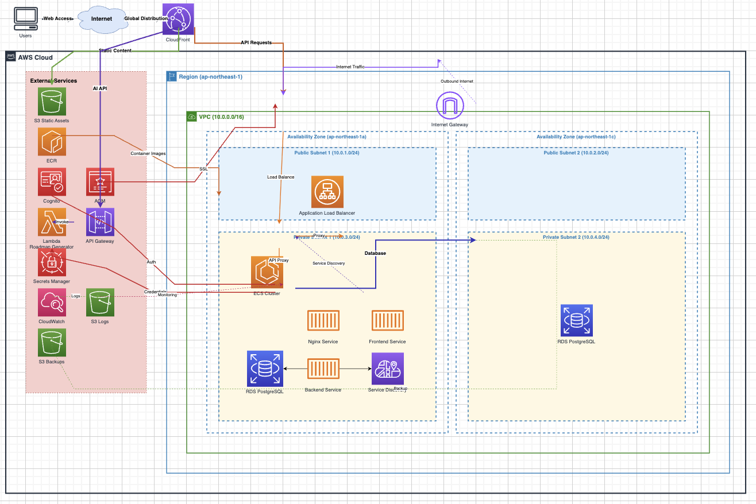Click RDS PostgreSQL icon in Private Subnet 2
756x504 pixels.
coord(577,320)
